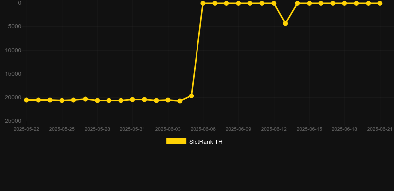Select the dipped data point near 5000
The image size is (394, 191).
click(x=285, y=23)
